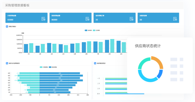The width and height of the screenshot is (195, 102).
Task: Click the document icon on the 86000 card
Action: (x=87, y=19)
